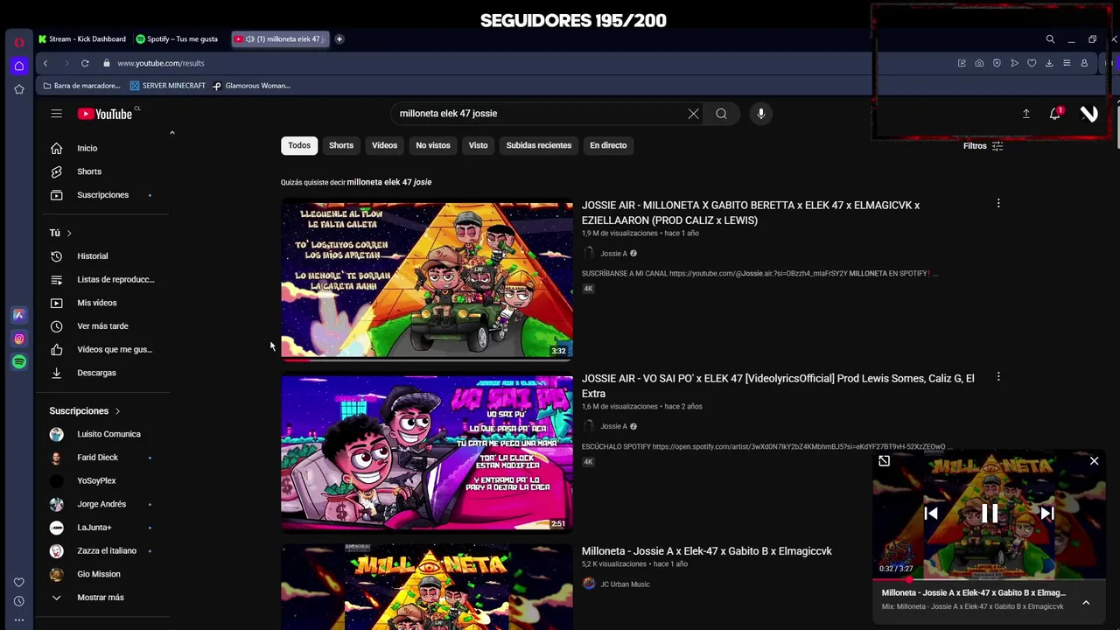Select the En directo filter chip
Screen dimensions: 1120x630
tap(608, 145)
